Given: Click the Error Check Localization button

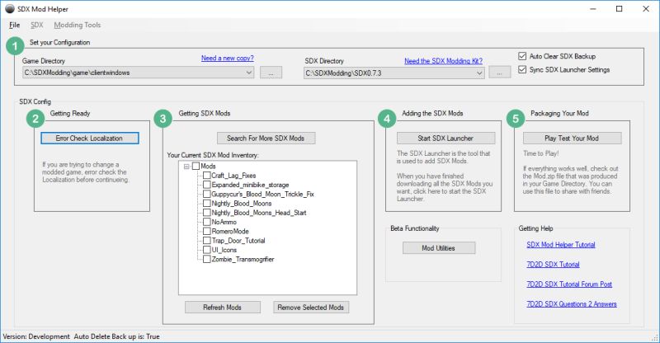Looking at the screenshot, I should (90, 138).
